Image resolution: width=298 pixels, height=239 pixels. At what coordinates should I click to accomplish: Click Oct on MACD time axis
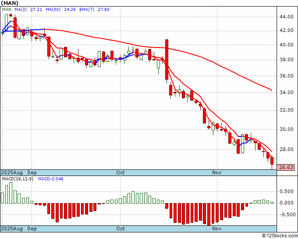[121, 228]
